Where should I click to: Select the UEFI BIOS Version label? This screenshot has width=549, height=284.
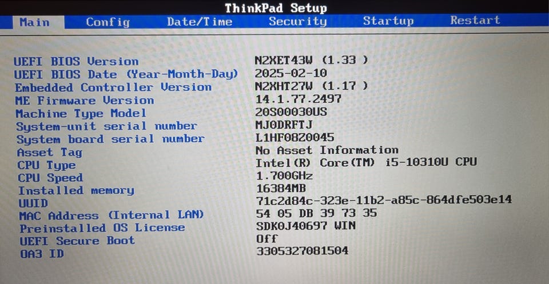[x=76, y=62]
